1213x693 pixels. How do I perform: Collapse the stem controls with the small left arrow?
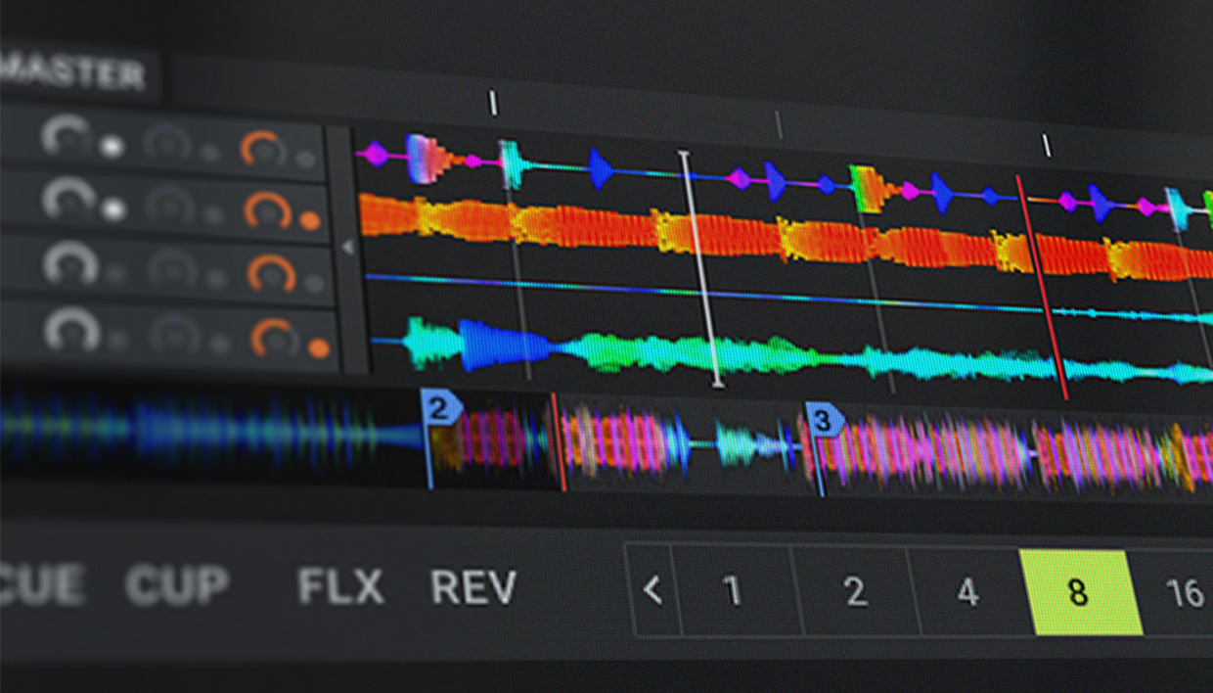tap(347, 249)
